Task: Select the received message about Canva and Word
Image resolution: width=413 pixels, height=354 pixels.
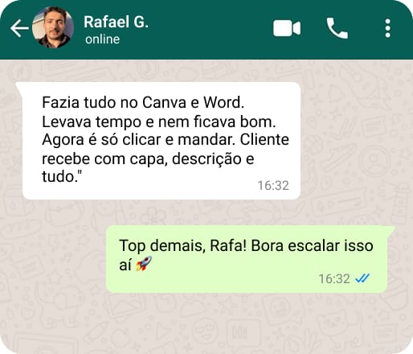Action: (161, 141)
